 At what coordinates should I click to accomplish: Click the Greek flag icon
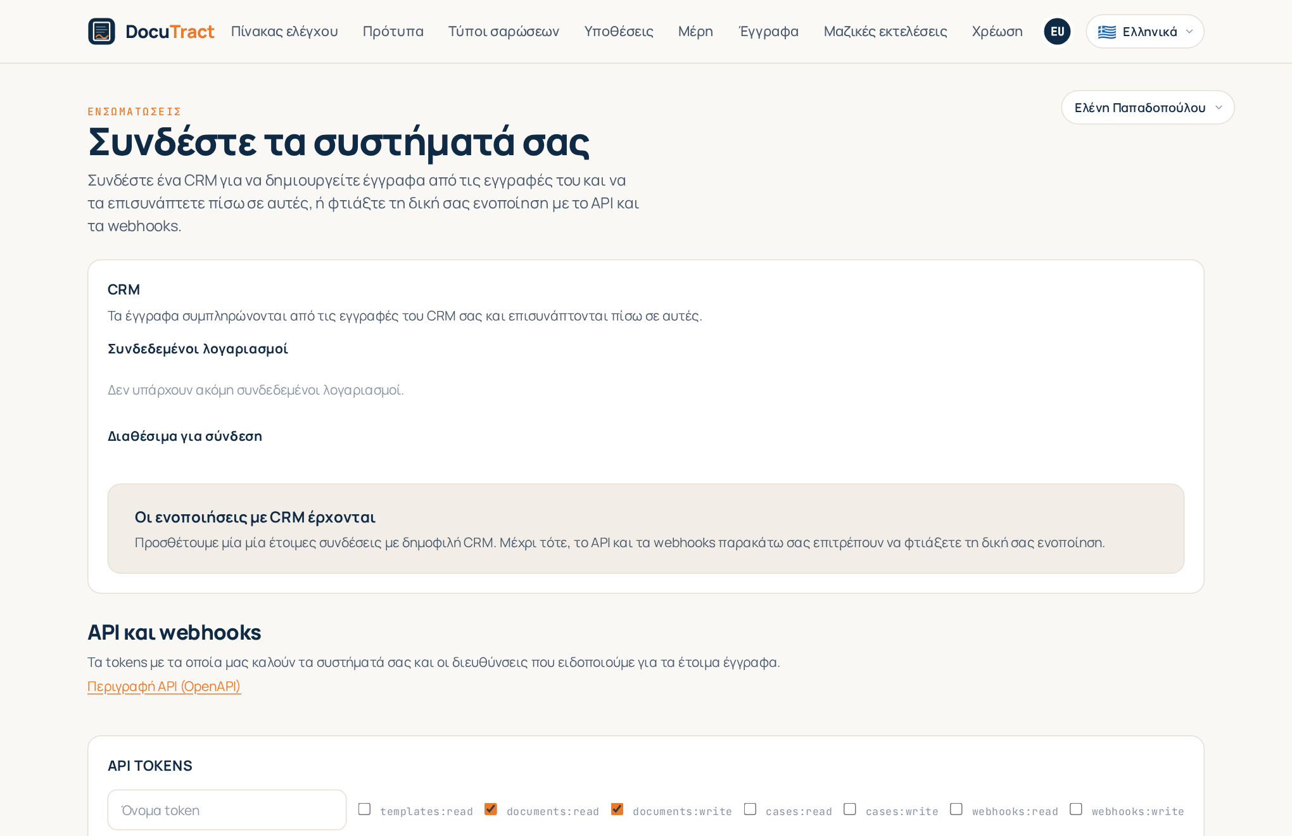1106,32
